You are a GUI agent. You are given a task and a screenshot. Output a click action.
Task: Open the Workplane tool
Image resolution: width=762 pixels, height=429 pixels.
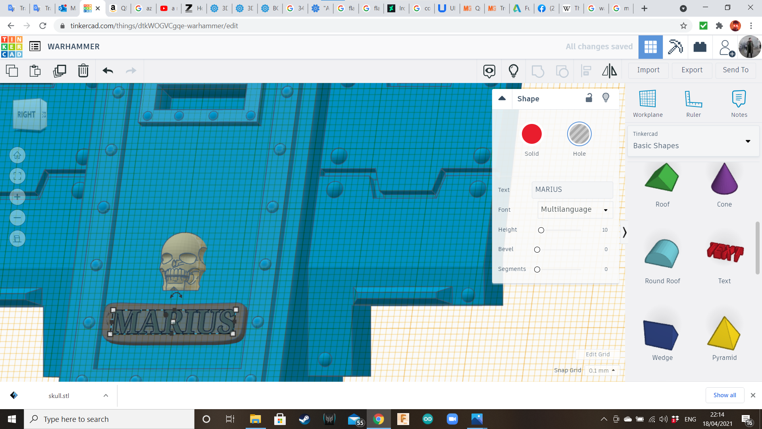(647, 103)
